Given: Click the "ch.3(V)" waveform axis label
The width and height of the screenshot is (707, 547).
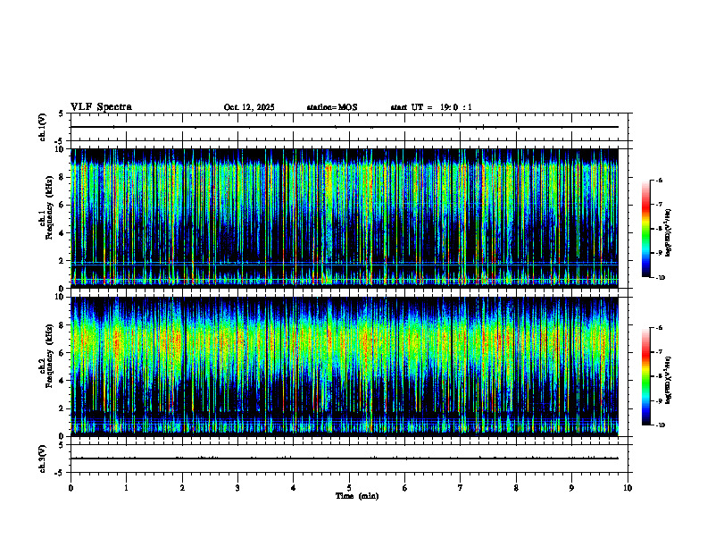Looking at the screenshot, I should pyautogui.click(x=42, y=459).
